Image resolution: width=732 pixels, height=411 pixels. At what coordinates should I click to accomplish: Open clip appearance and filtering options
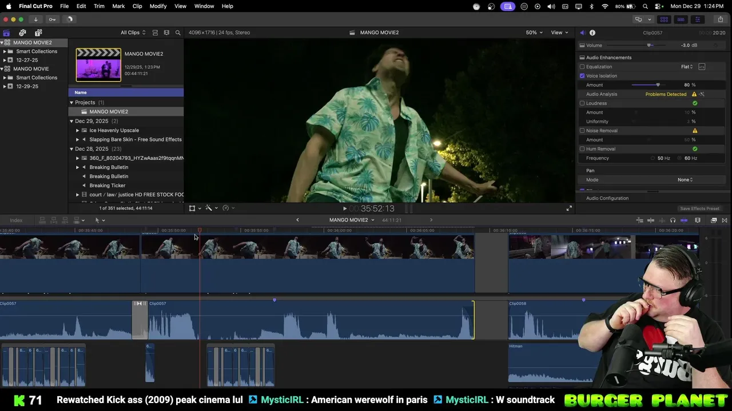coord(166,33)
